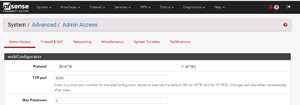Switch to the System Tunables tab
Screen dimensions: 300x105
click(147, 42)
